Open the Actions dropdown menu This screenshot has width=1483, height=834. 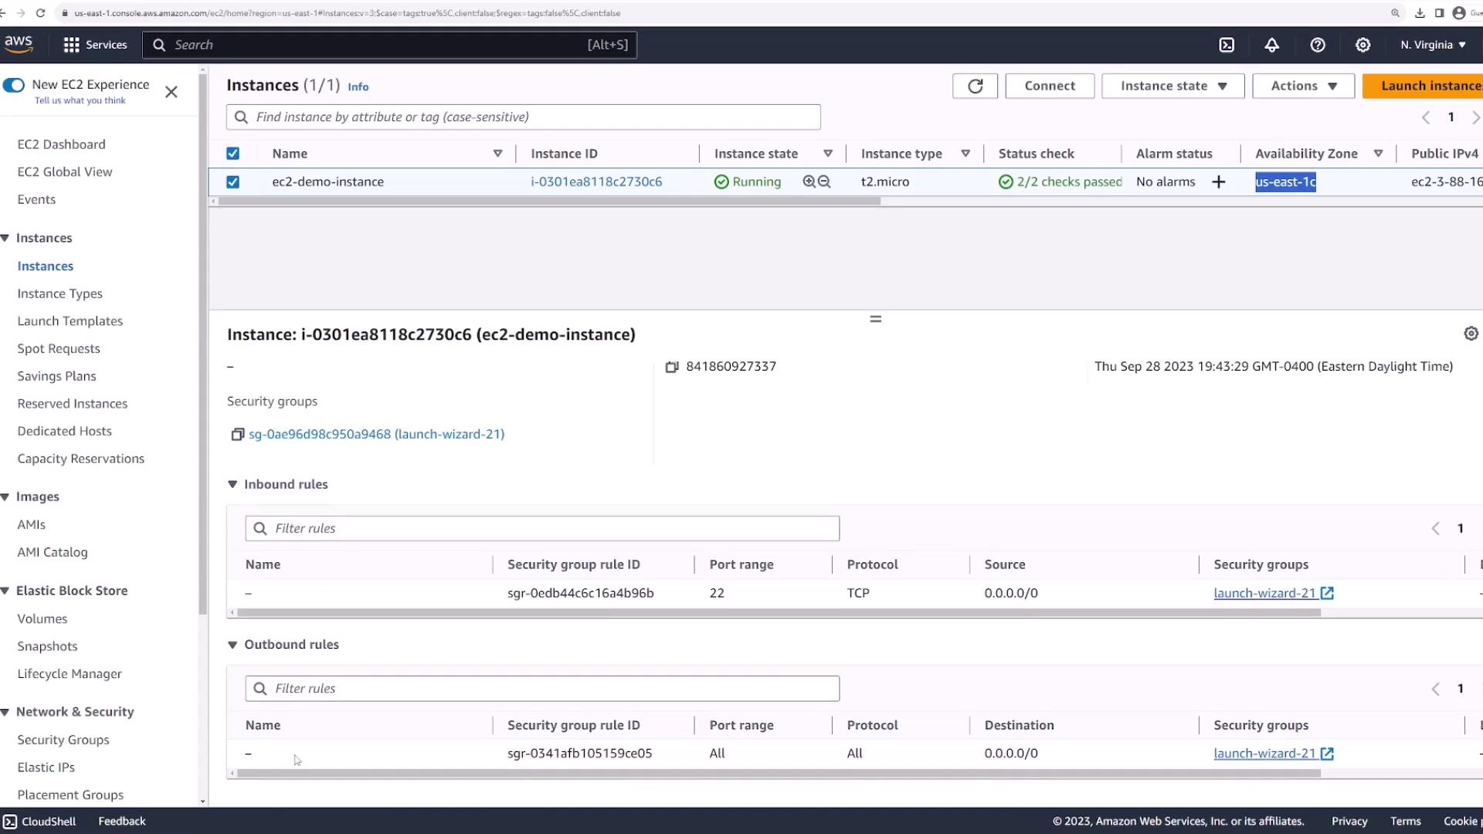[1303, 86]
